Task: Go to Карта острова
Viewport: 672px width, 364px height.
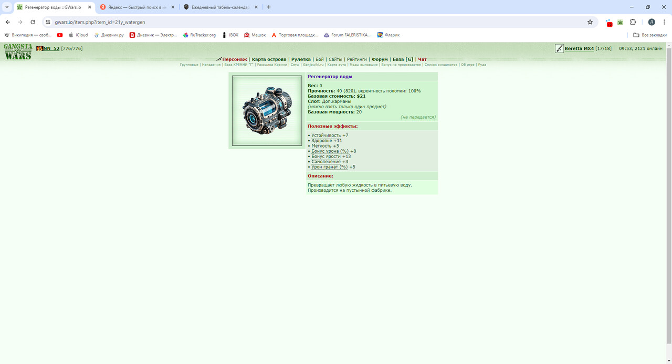Action: (x=269, y=59)
